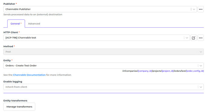The width and height of the screenshot is (208, 112).
Task: Open the Channable Documentation link
Action: [x=29, y=75]
